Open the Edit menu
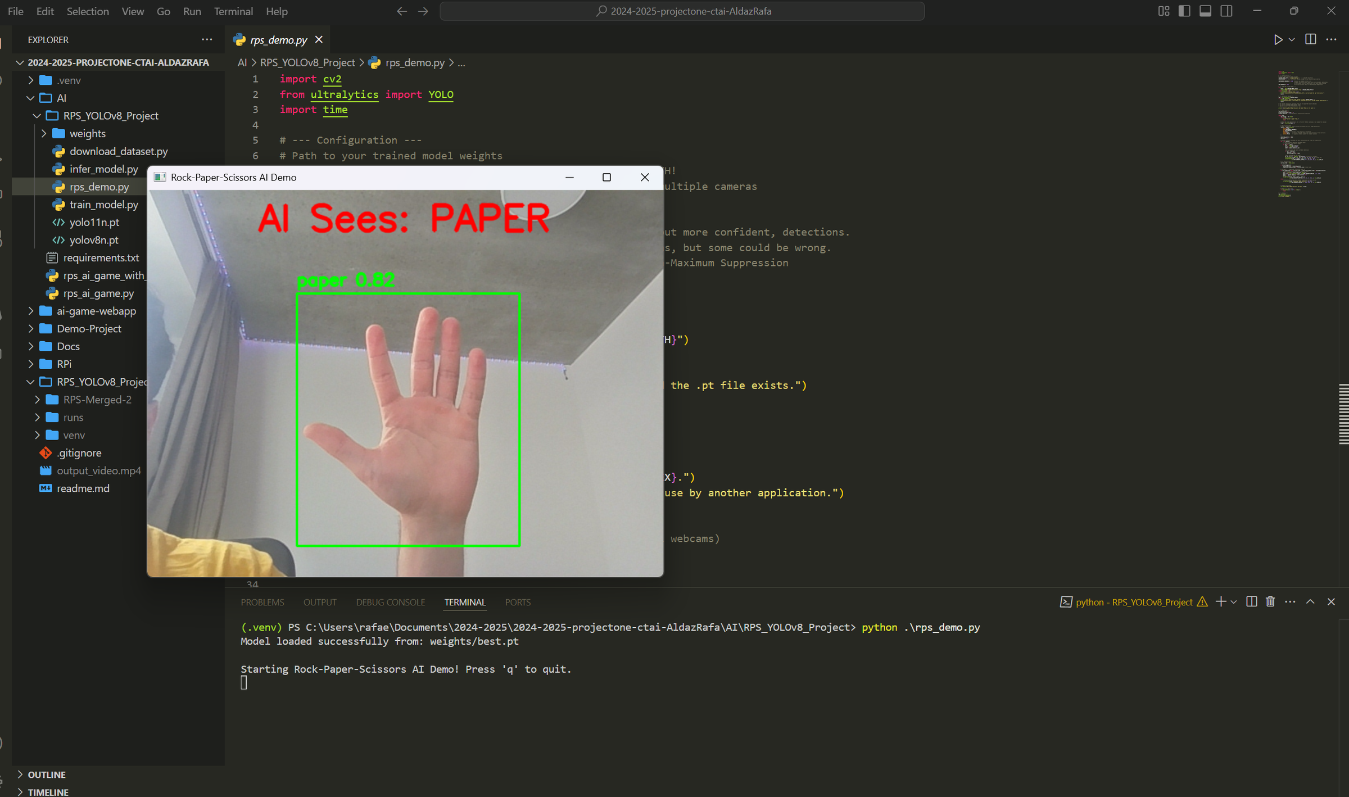This screenshot has height=797, width=1349. pos(45,11)
